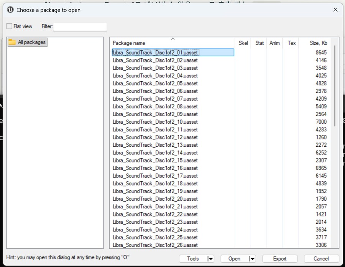Click the Export button

[279, 259]
